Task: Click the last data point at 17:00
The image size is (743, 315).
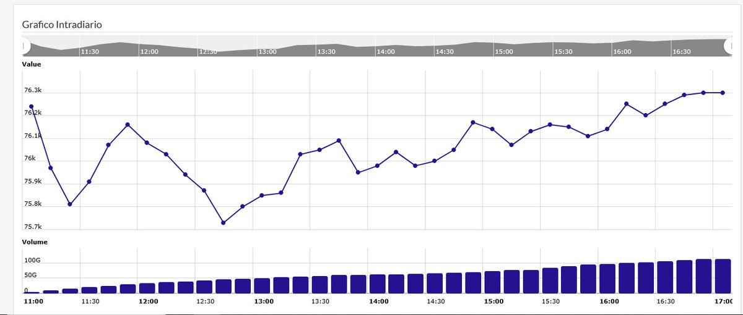Action: pyautogui.click(x=723, y=93)
